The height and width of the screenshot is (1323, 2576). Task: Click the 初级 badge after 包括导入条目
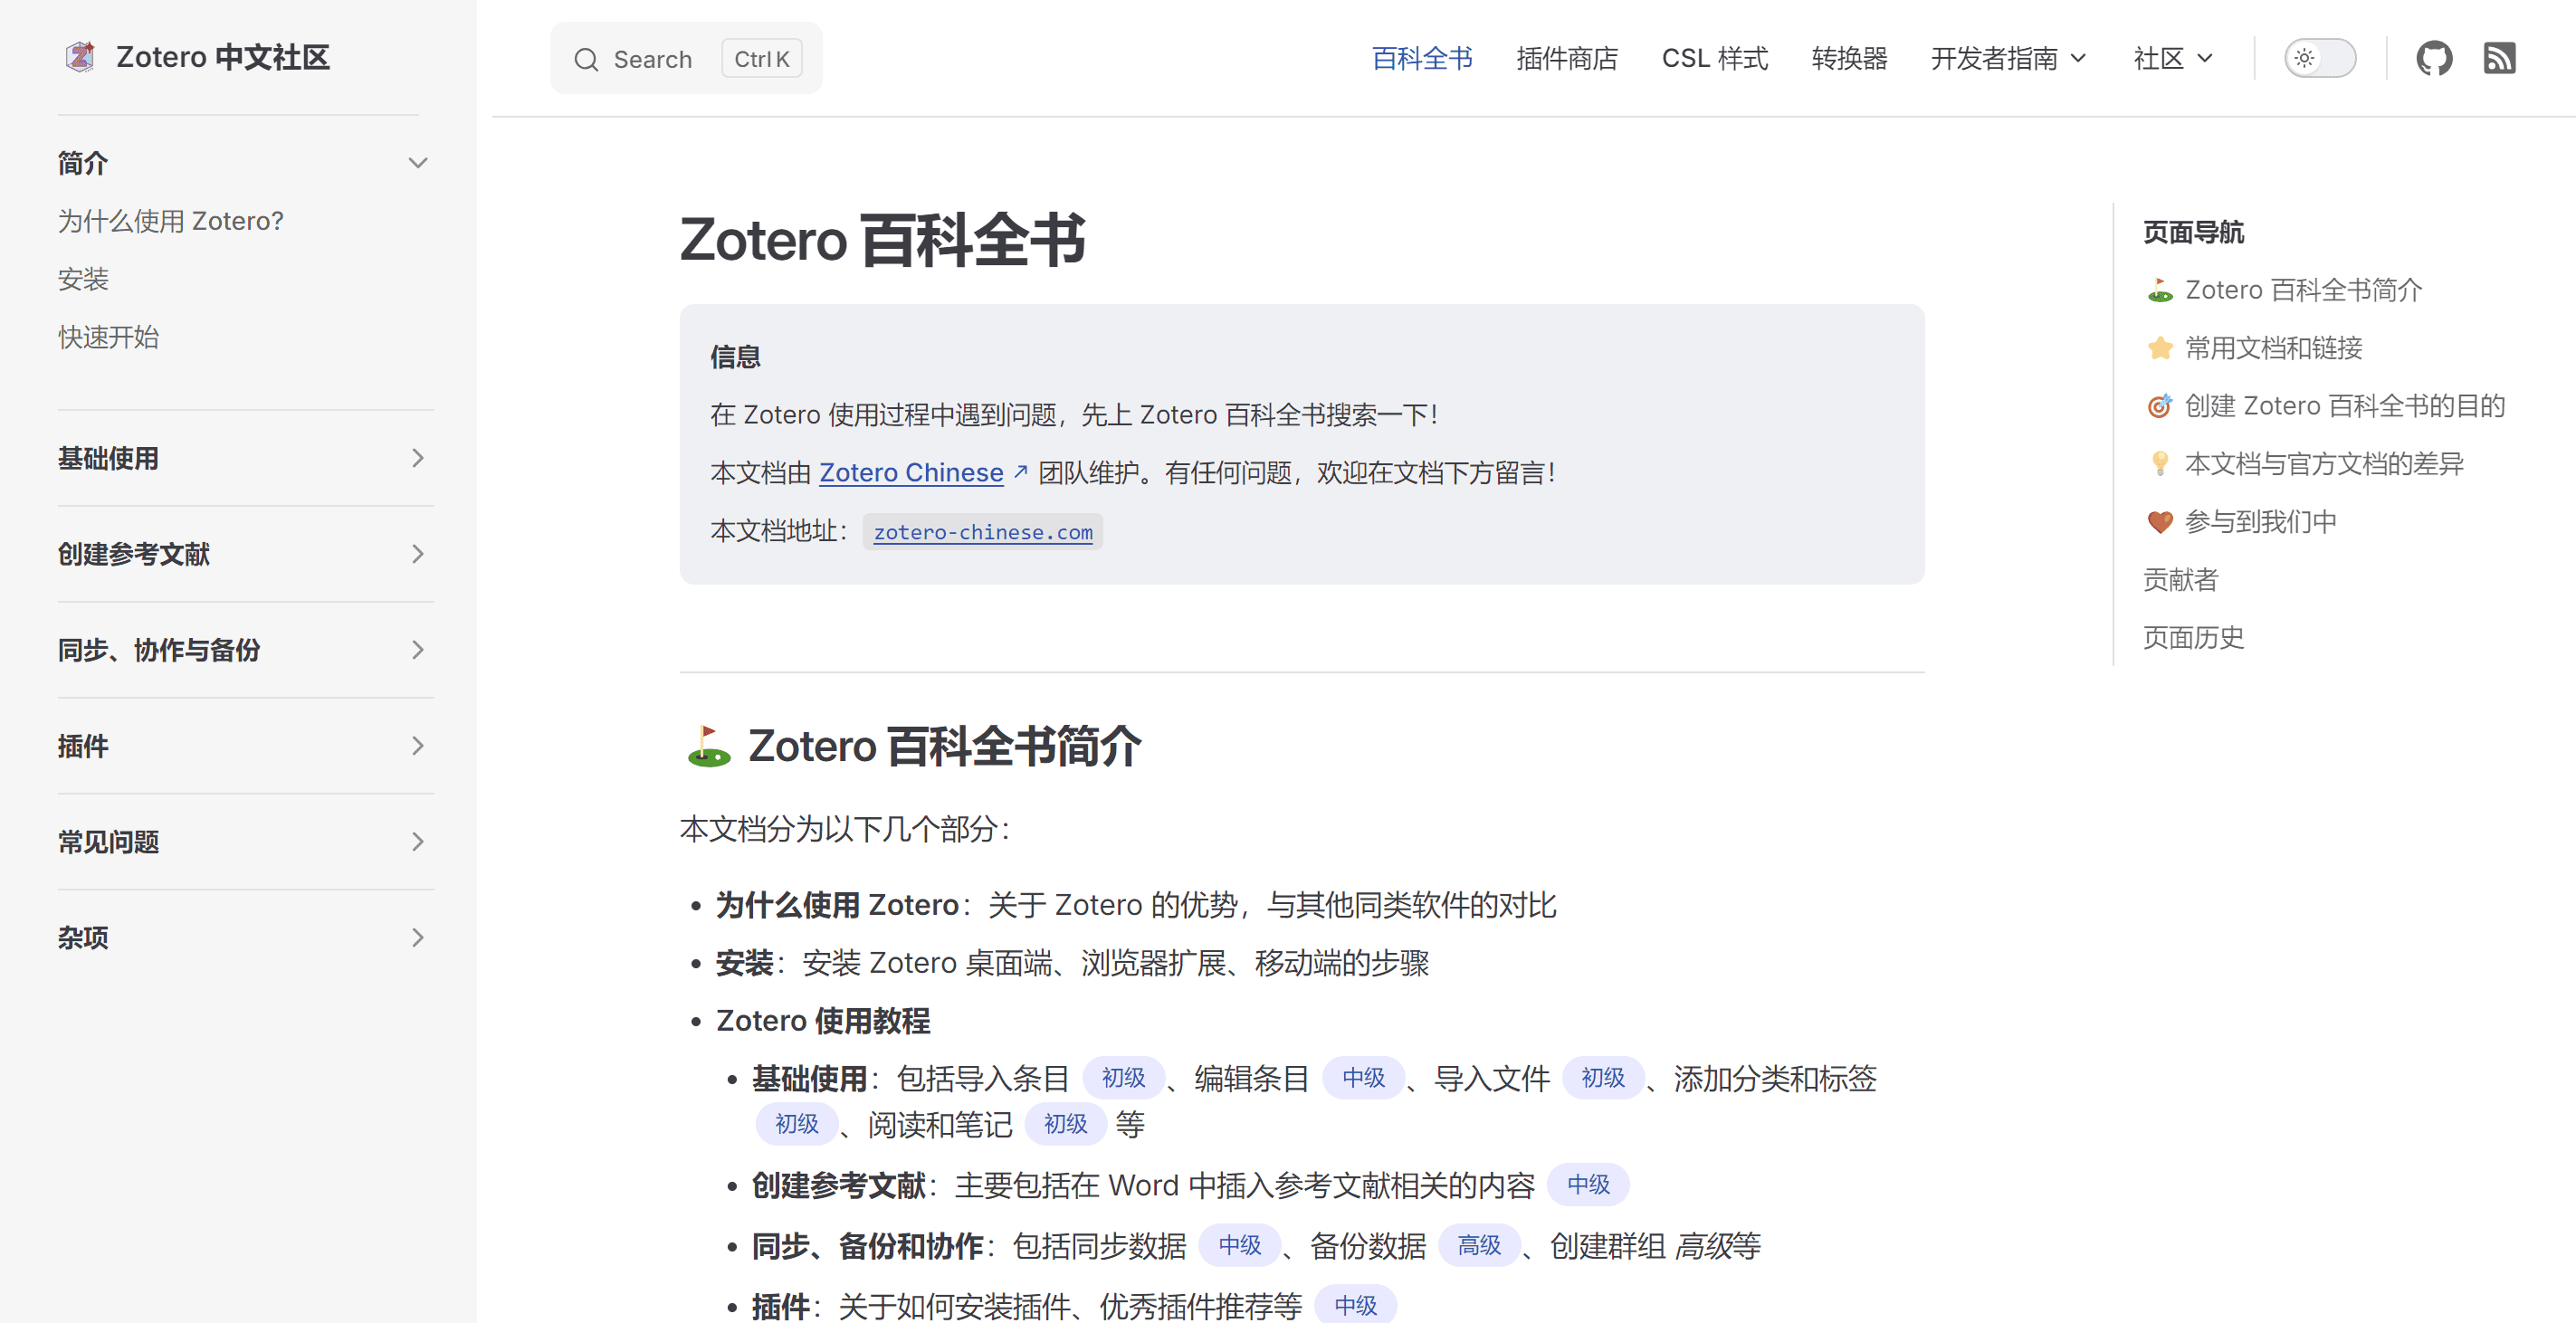tap(1123, 1078)
